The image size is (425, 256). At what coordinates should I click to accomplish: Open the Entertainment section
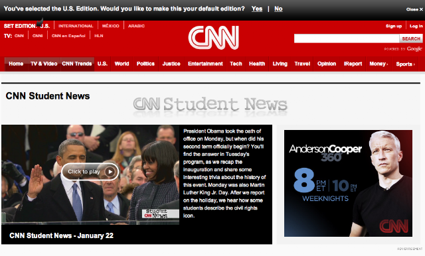pos(205,64)
